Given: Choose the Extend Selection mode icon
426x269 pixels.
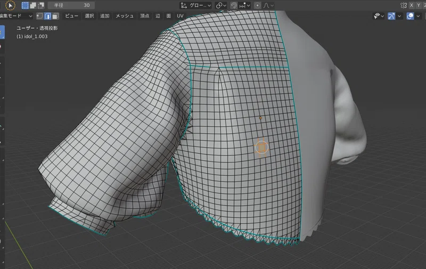Looking at the screenshot, I should [33, 5].
